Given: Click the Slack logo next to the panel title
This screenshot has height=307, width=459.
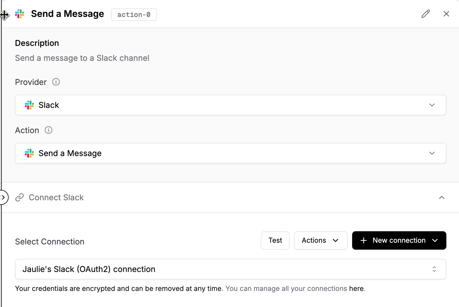Looking at the screenshot, I should click(20, 14).
